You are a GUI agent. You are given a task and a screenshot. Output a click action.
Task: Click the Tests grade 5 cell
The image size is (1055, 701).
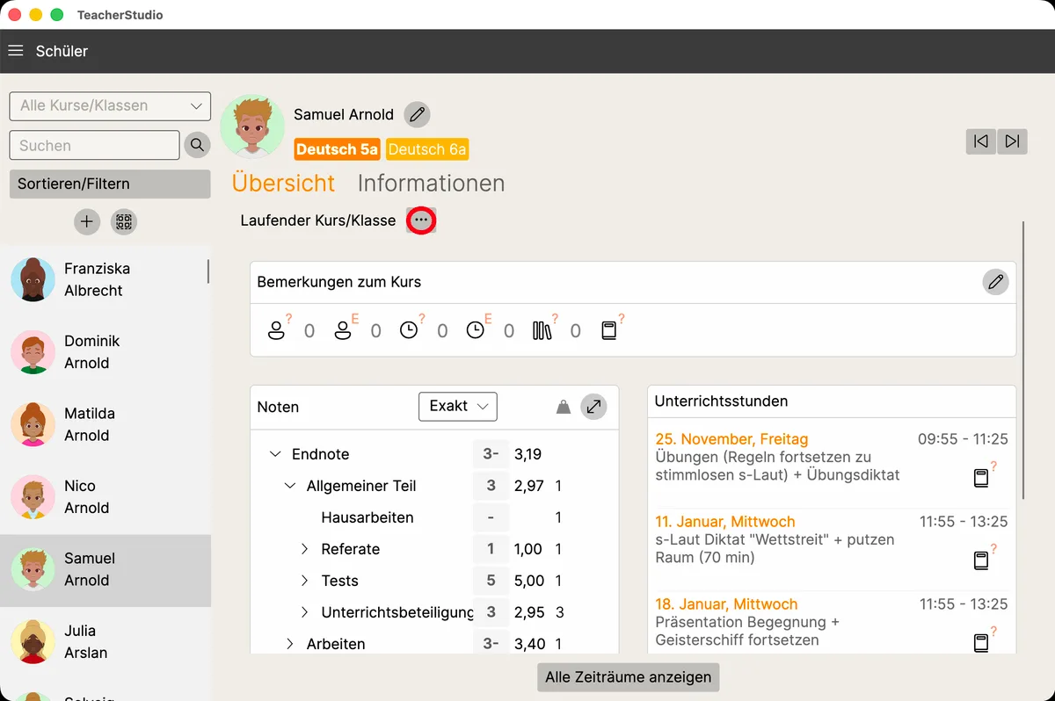tap(491, 581)
